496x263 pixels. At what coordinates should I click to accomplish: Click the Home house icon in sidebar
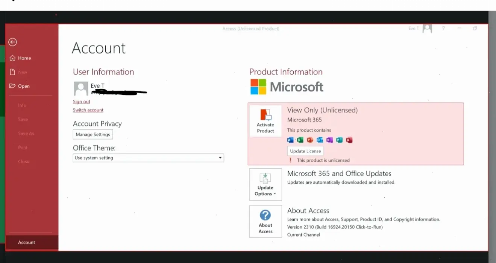click(x=12, y=58)
